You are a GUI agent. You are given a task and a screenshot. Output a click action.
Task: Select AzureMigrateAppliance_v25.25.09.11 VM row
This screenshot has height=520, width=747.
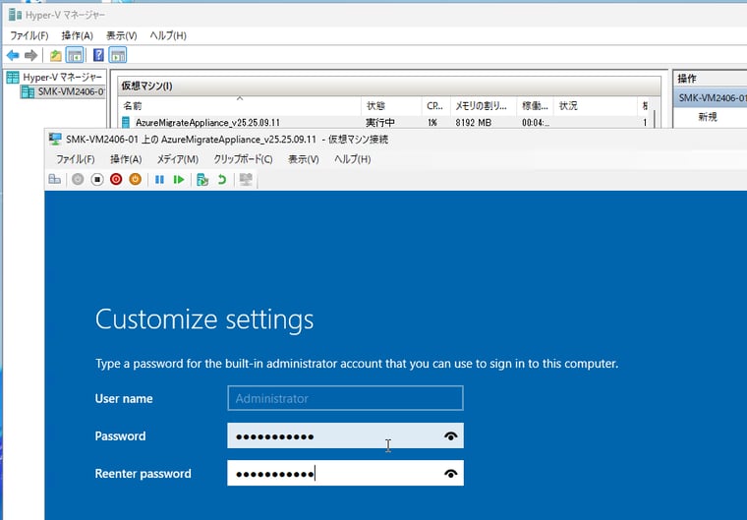coord(381,123)
